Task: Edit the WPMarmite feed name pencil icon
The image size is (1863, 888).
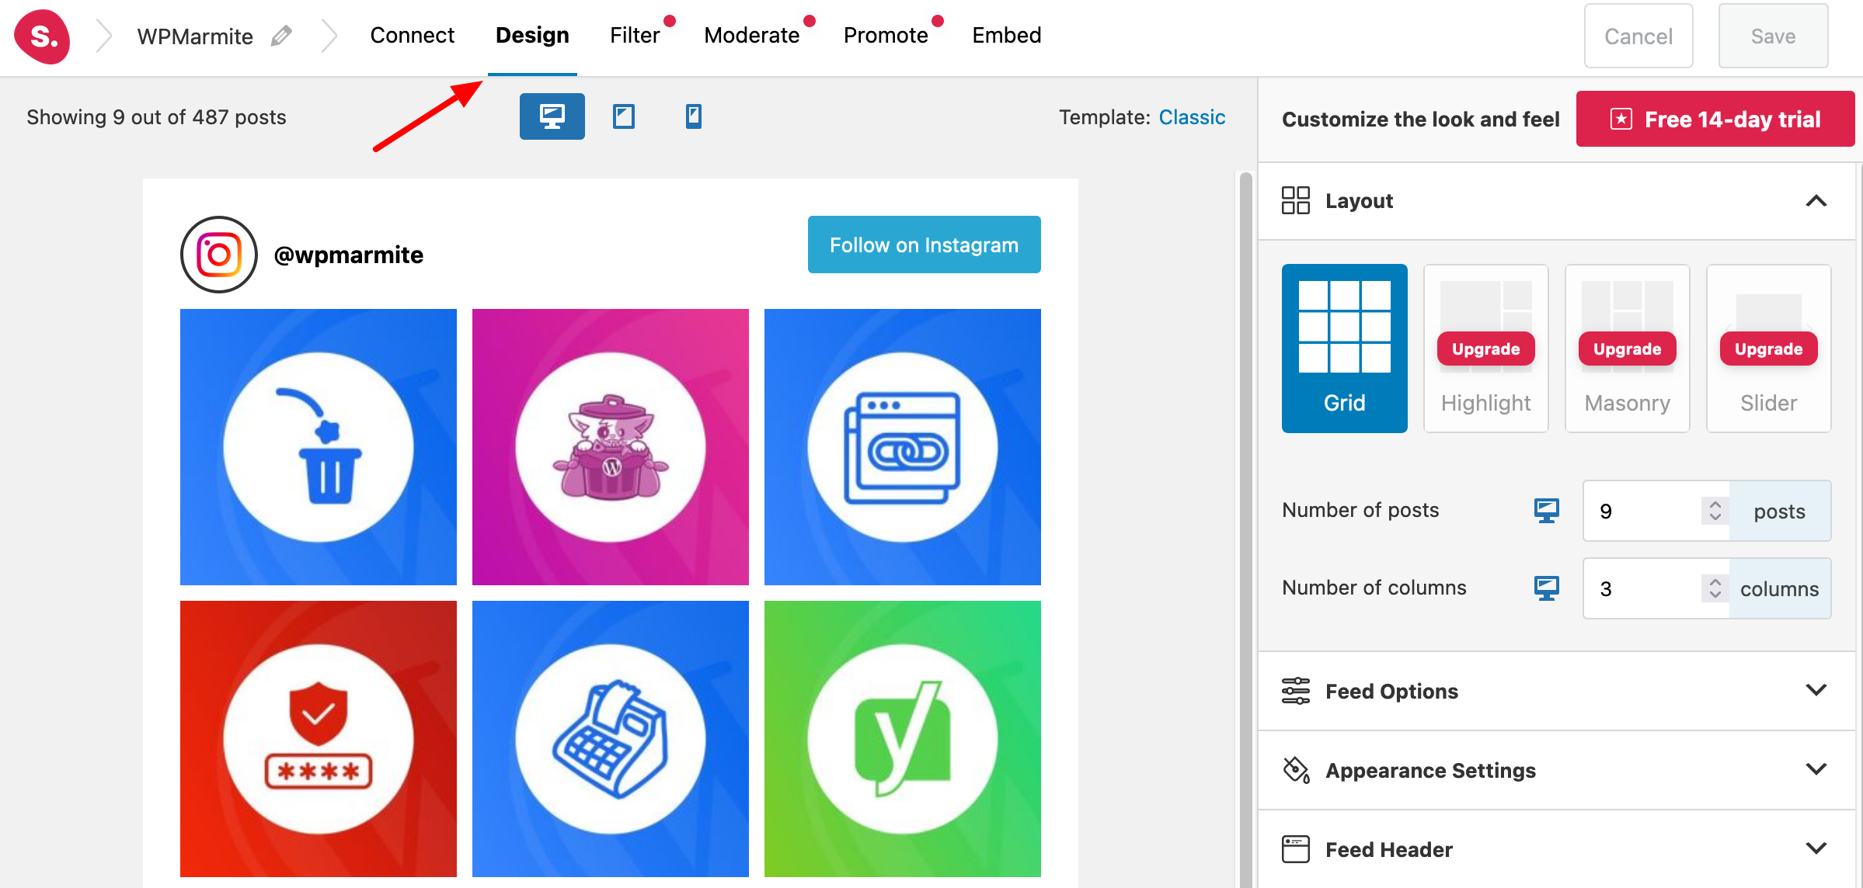Action: pos(281,36)
